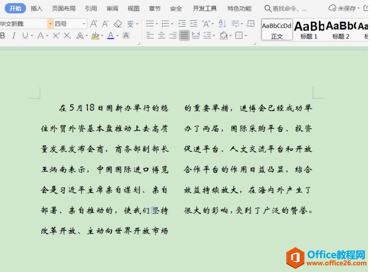Expand the underline style options
This screenshot has width=370, height=272.
(x=32, y=36)
